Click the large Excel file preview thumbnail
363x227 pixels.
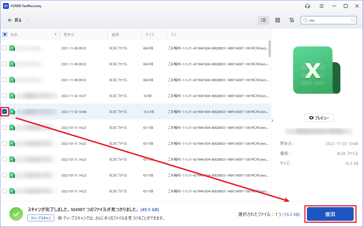(x=316, y=70)
